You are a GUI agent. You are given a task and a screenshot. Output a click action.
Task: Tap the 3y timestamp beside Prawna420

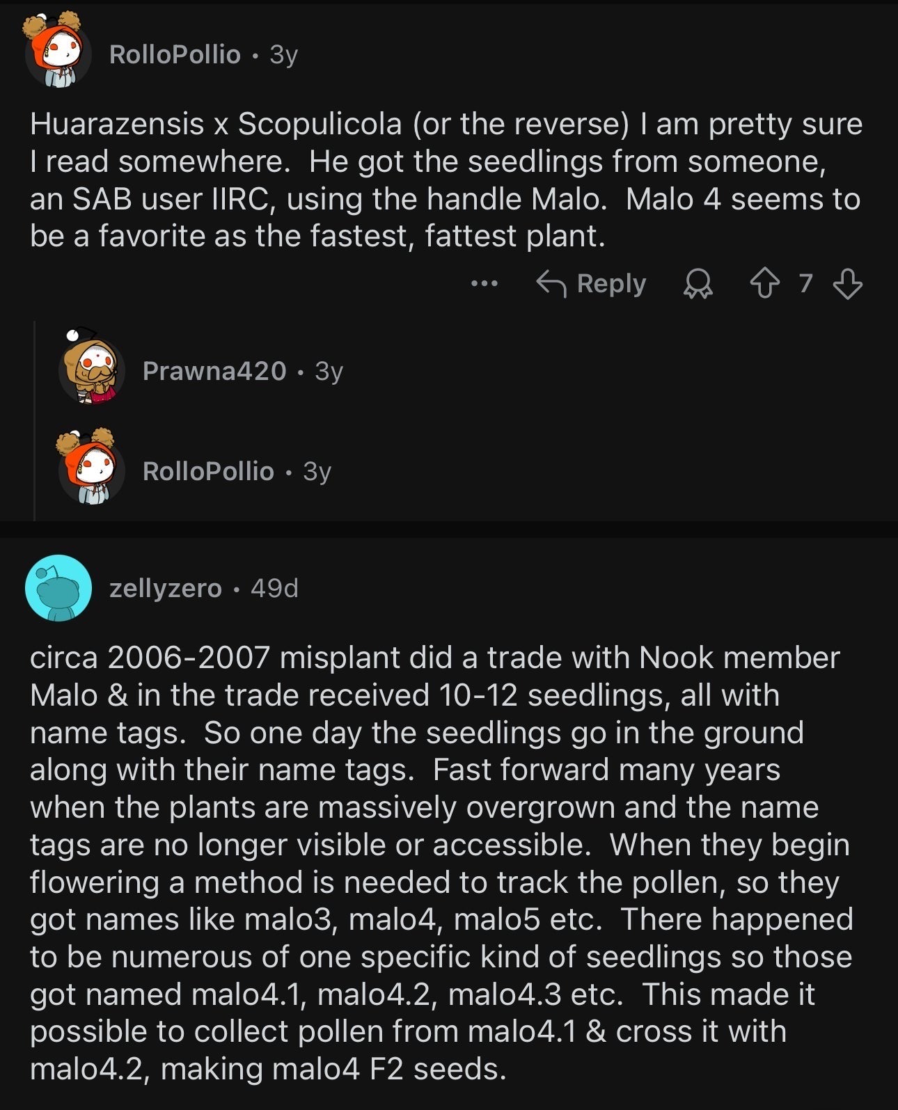[329, 371]
